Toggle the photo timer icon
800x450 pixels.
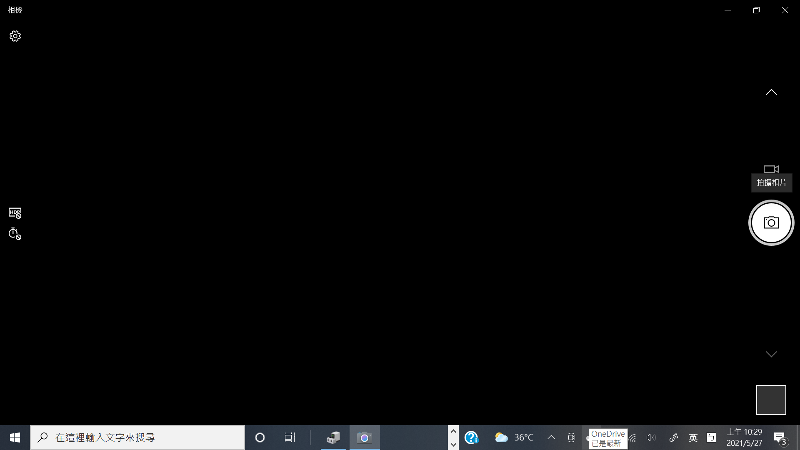15,234
